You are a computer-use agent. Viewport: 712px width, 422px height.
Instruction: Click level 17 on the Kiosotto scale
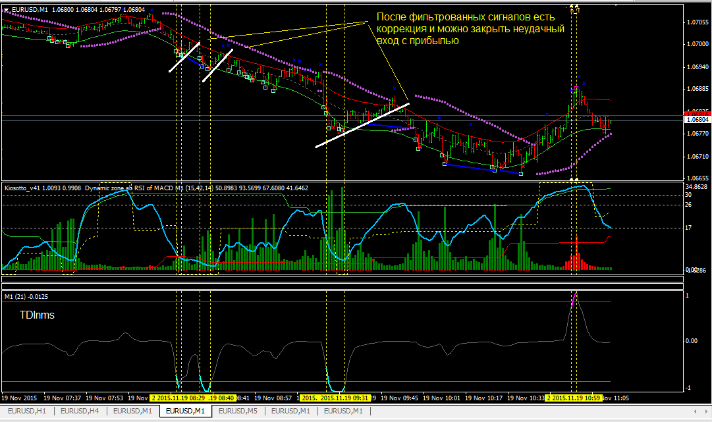coord(688,228)
